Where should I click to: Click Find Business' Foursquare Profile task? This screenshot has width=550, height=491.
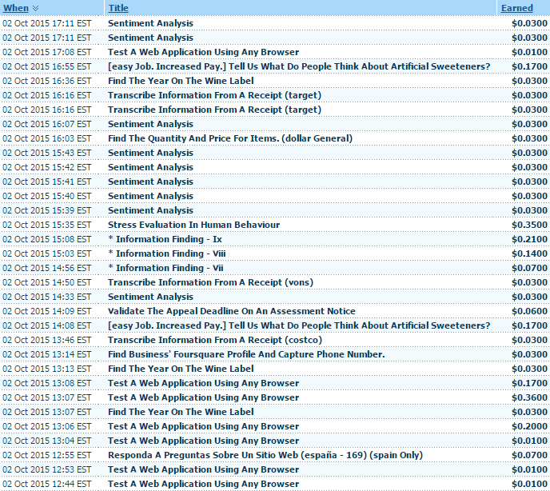tap(246, 354)
